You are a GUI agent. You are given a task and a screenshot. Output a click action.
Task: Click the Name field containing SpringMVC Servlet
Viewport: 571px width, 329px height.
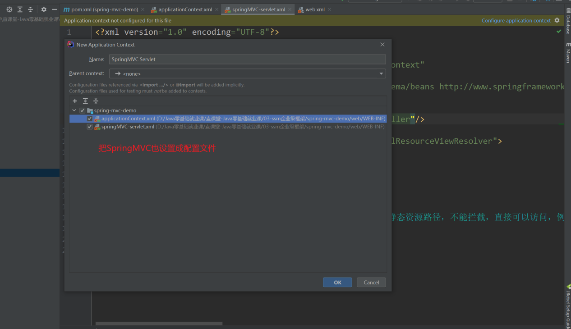pos(248,59)
